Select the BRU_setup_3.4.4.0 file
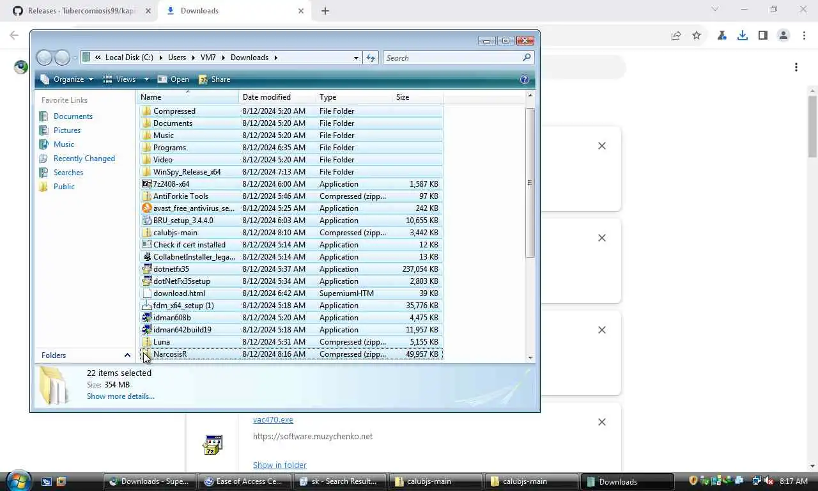Image resolution: width=818 pixels, height=491 pixels. pyautogui.click(x=291, y=221)
